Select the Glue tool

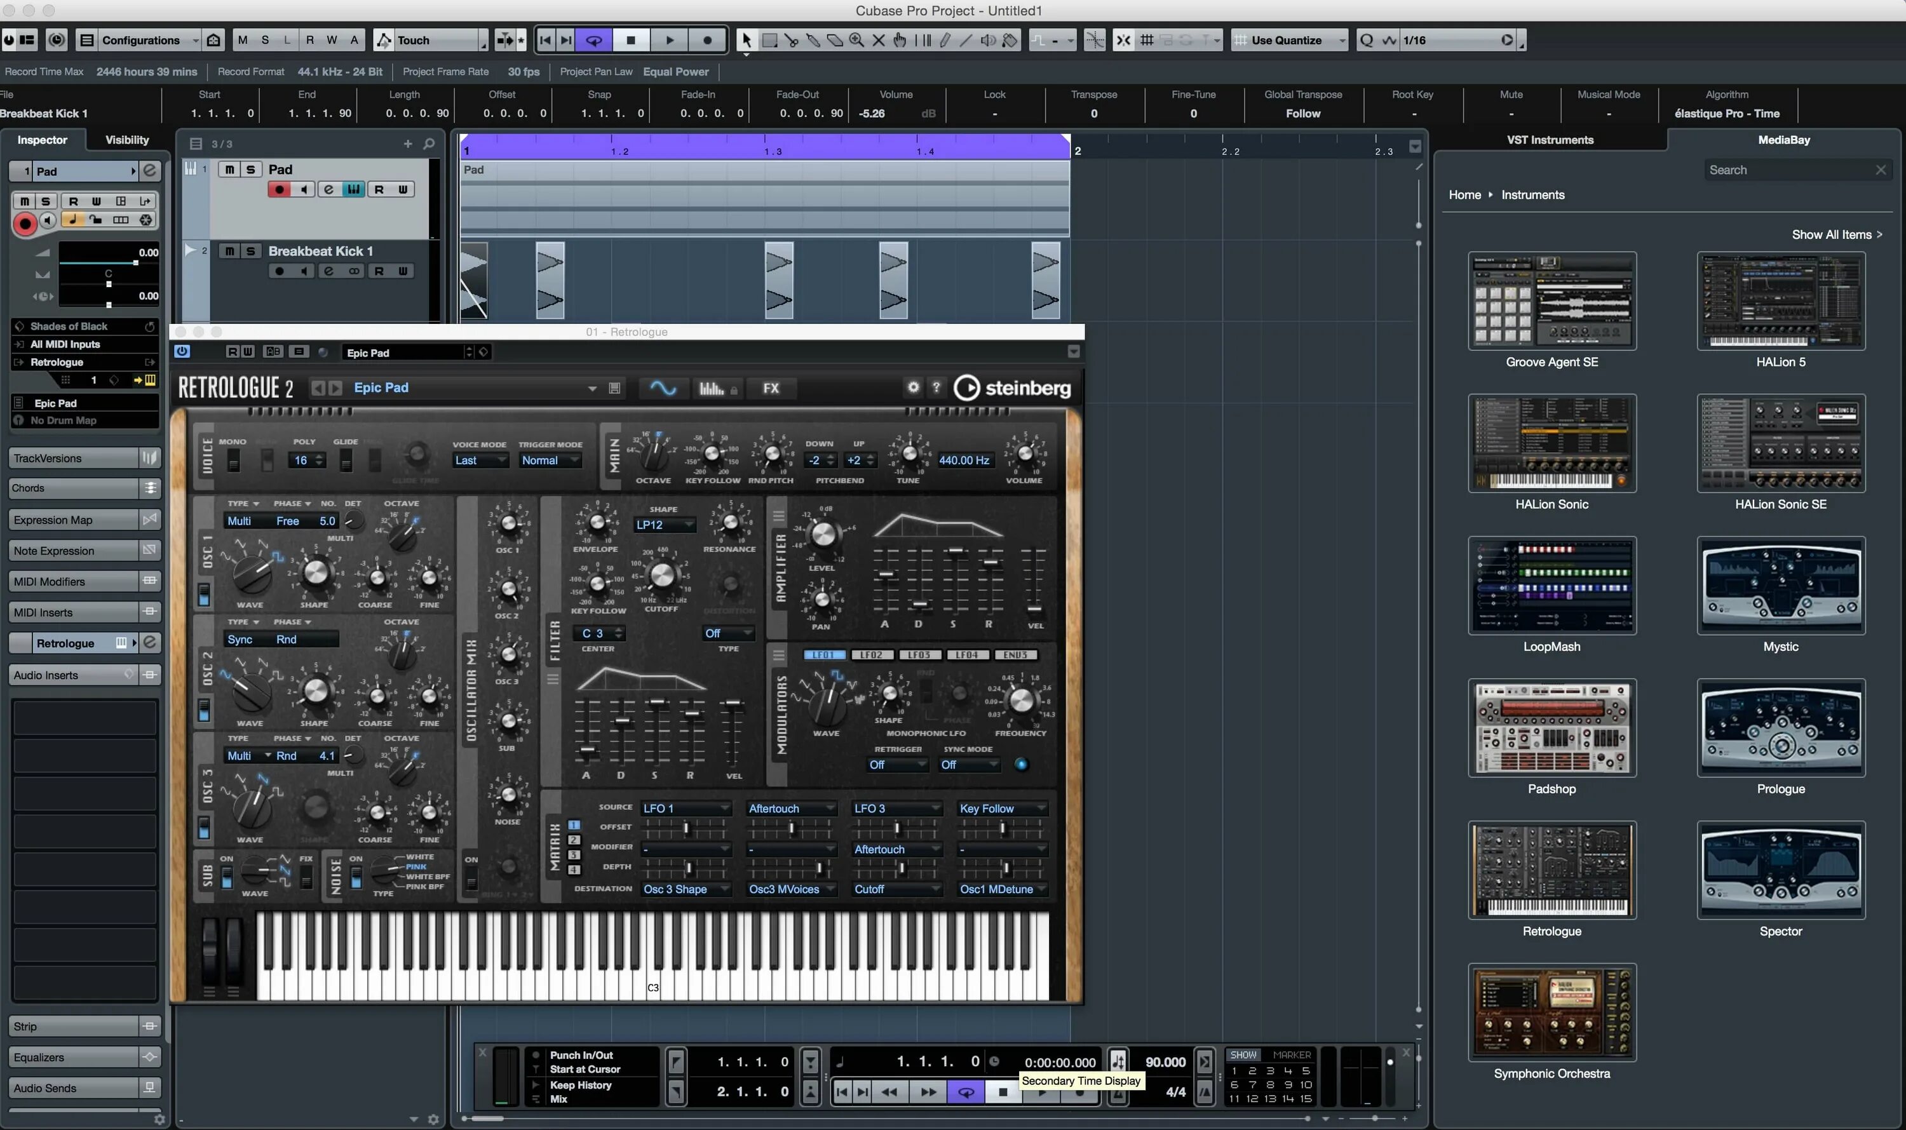coord(813,41)
